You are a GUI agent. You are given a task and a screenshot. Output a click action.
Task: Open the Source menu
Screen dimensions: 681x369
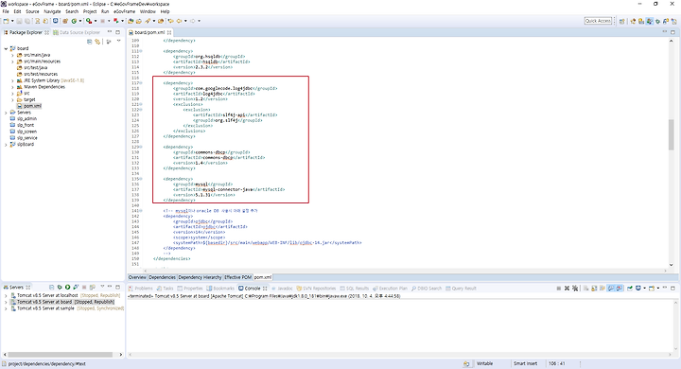pyautogui.click(x=32, y=11)
